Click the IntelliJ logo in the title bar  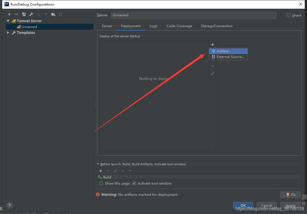tap(7, 4)
